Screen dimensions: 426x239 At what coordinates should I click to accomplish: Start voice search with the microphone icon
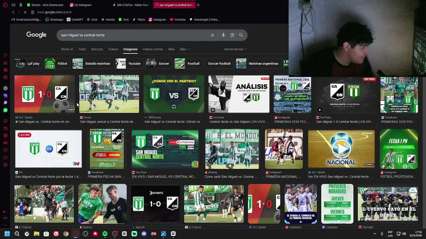click(223, 35)
